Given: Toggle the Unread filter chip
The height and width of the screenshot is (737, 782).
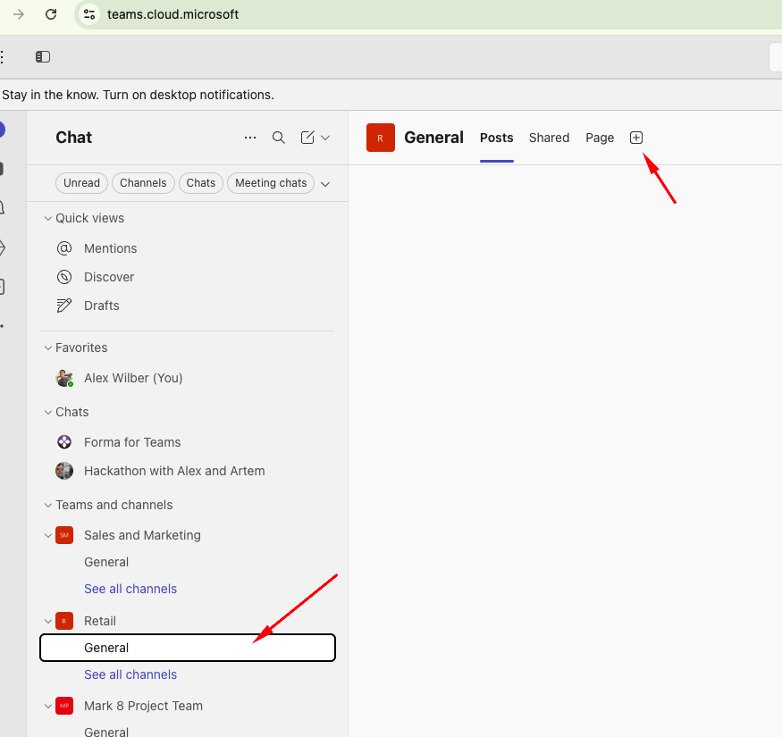Looking at the screenshot, I should coord(81,183).
